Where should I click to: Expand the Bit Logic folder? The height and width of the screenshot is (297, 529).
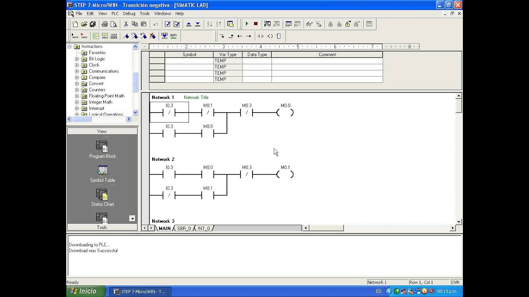(x=77, y=59)
